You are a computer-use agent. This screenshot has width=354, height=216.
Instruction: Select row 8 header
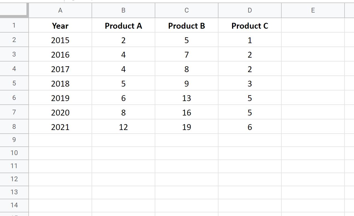pyautogui.click(x=14, y=127)
